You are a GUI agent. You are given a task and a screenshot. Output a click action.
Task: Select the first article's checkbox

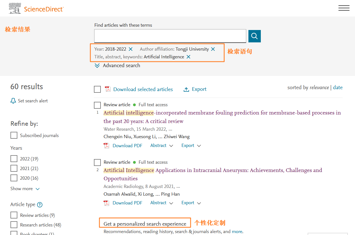coord(97,105)
